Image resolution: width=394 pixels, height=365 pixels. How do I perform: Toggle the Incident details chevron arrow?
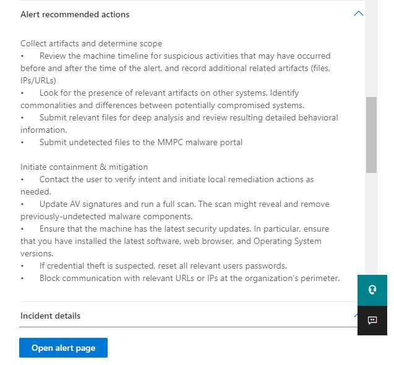click(x=355, y=315)
